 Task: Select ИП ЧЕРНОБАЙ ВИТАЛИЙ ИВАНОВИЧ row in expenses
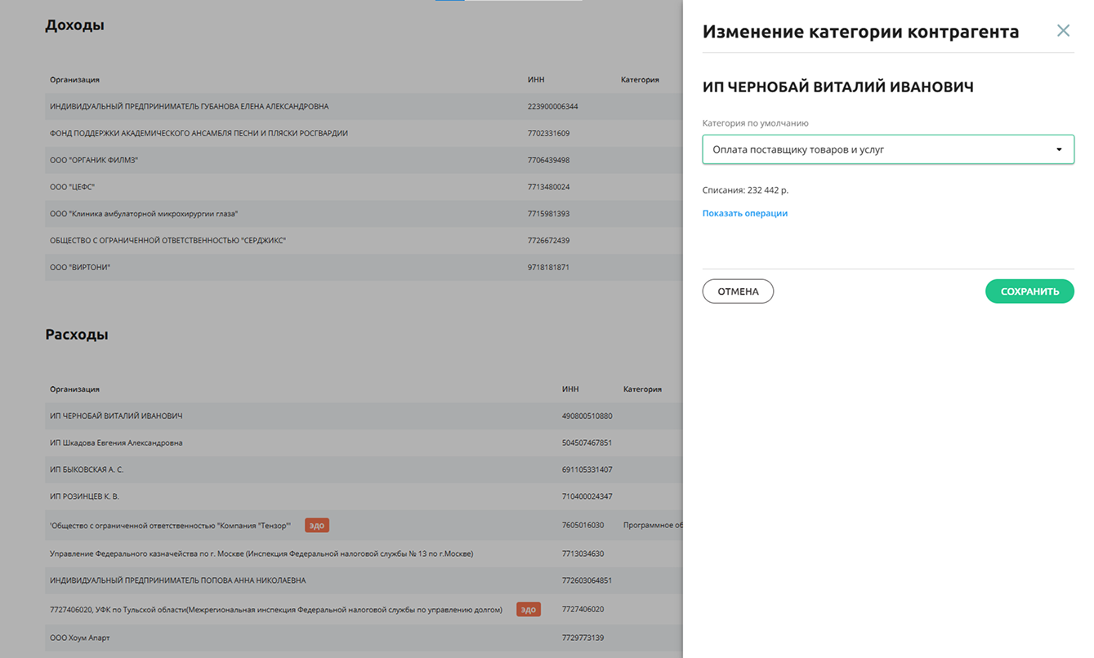[364, 416]
